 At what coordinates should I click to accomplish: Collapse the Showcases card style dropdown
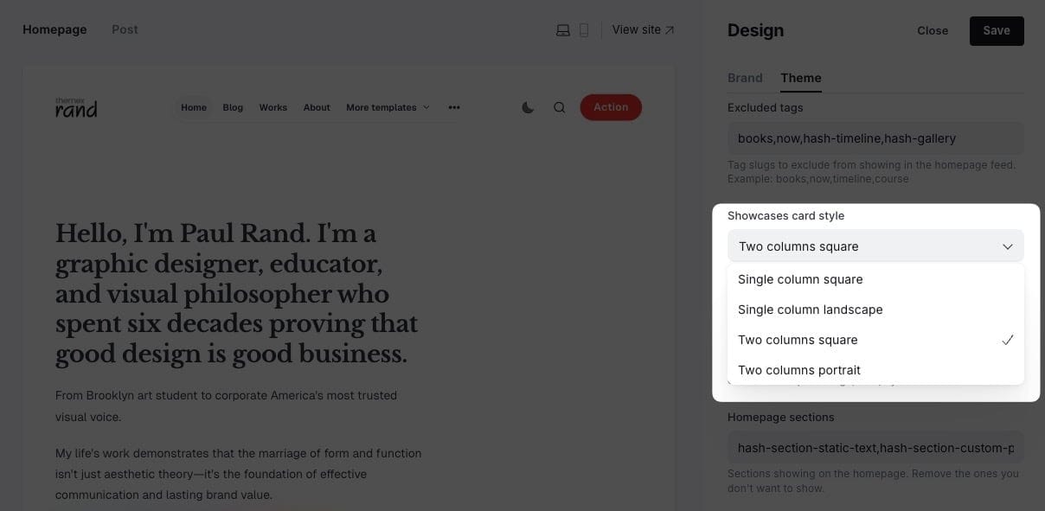point(875,246)
